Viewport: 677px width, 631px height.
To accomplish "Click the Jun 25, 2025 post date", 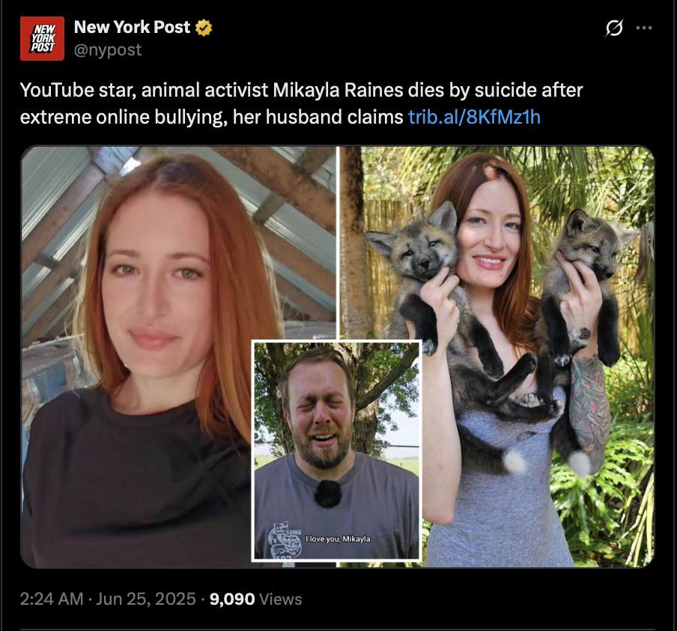I will click(x=146, y=599).
